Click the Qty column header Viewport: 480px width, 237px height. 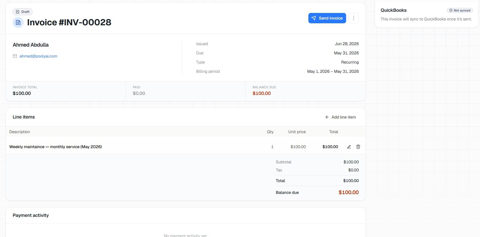(x=270, y=132)
